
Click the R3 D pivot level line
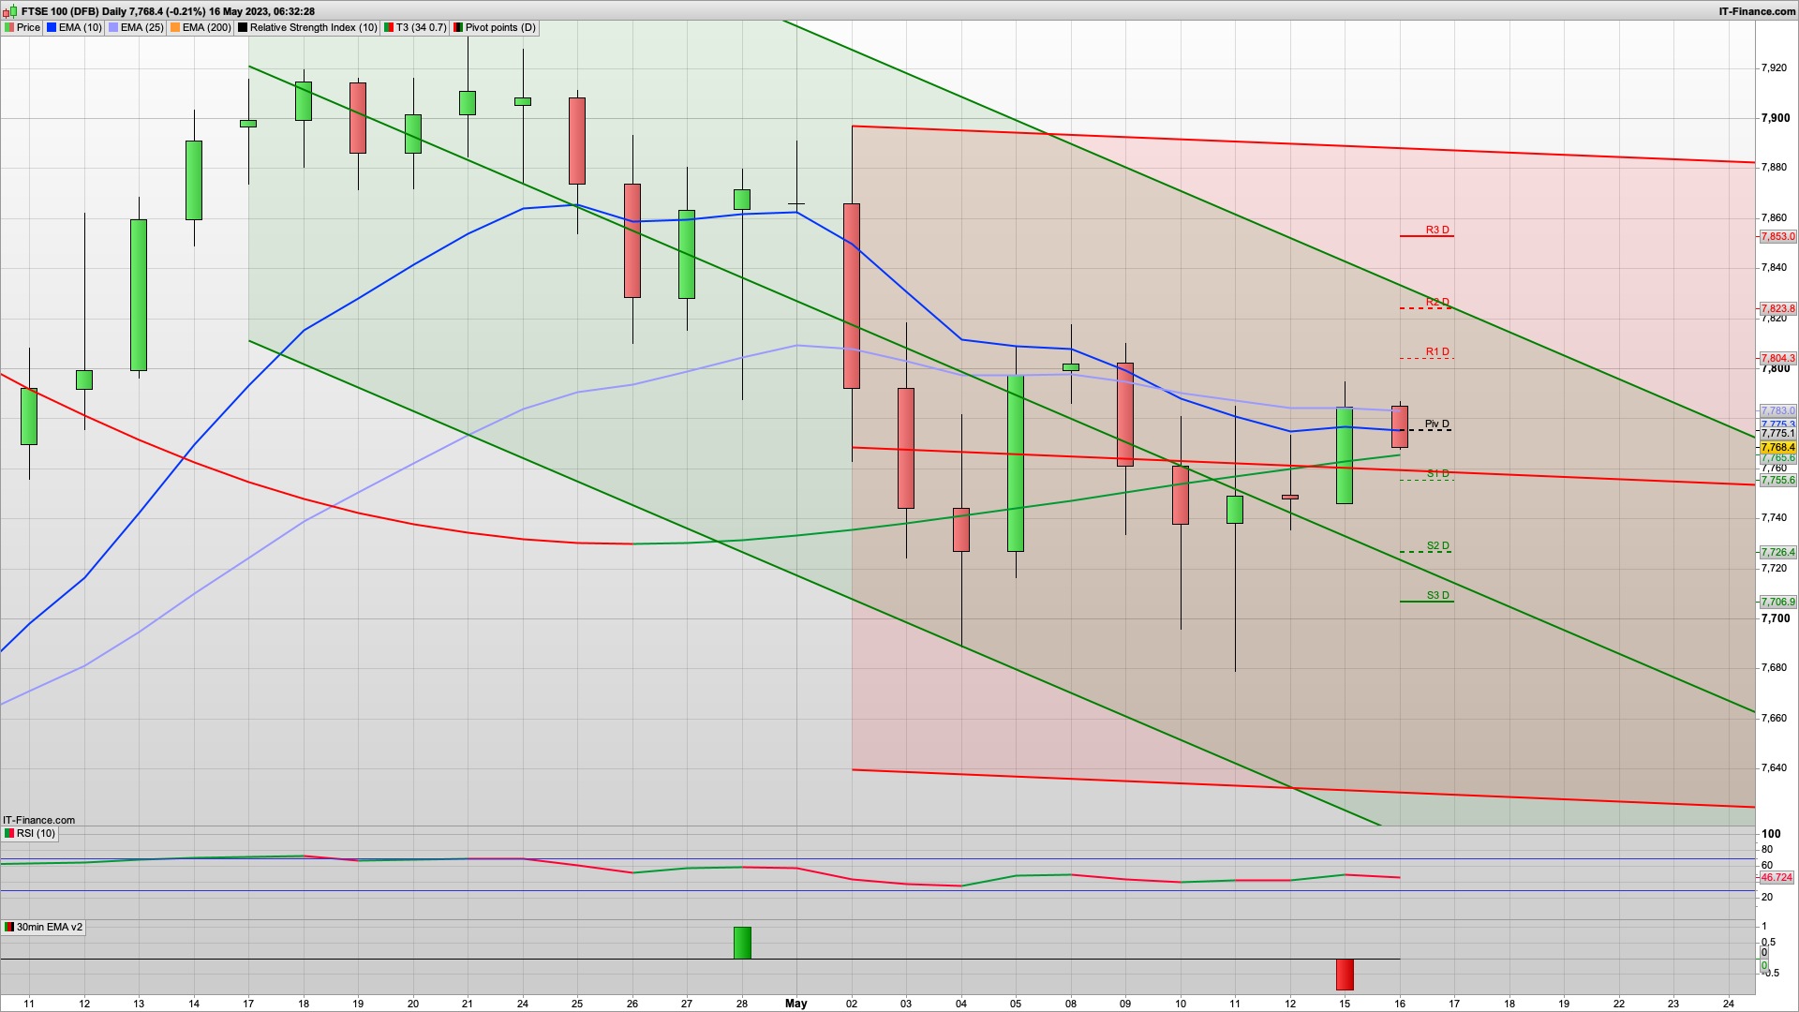click(1426, 236)
